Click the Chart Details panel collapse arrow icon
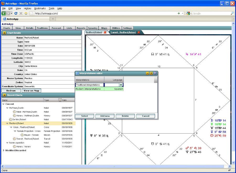This screenshot has width=236, height=173. click(x=4, y=33)
